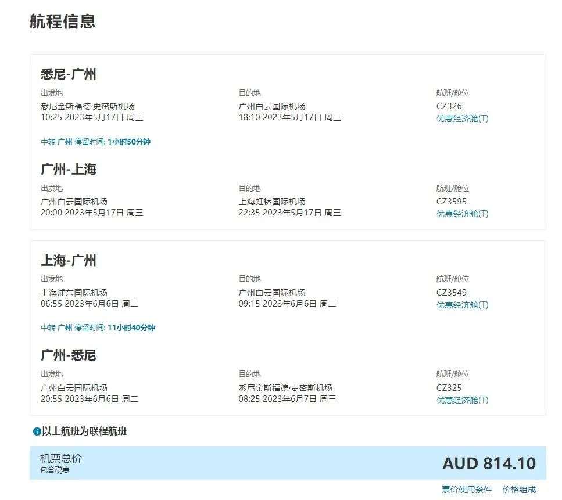
Task: Select the 广州-悉尼 segment heading
Action: (x=69, y=355)
